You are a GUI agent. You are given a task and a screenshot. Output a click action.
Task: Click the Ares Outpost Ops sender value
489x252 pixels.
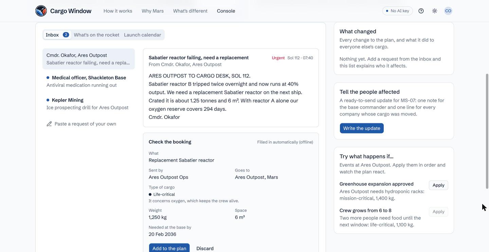pyautogui.click(x=168, y=177)
